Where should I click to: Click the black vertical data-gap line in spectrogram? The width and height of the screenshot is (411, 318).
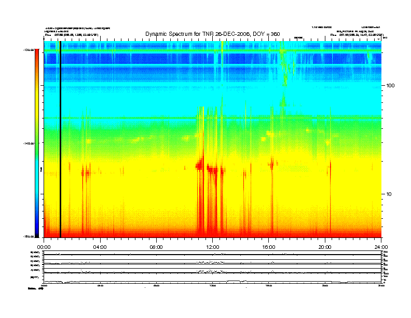tap(60, 139)
